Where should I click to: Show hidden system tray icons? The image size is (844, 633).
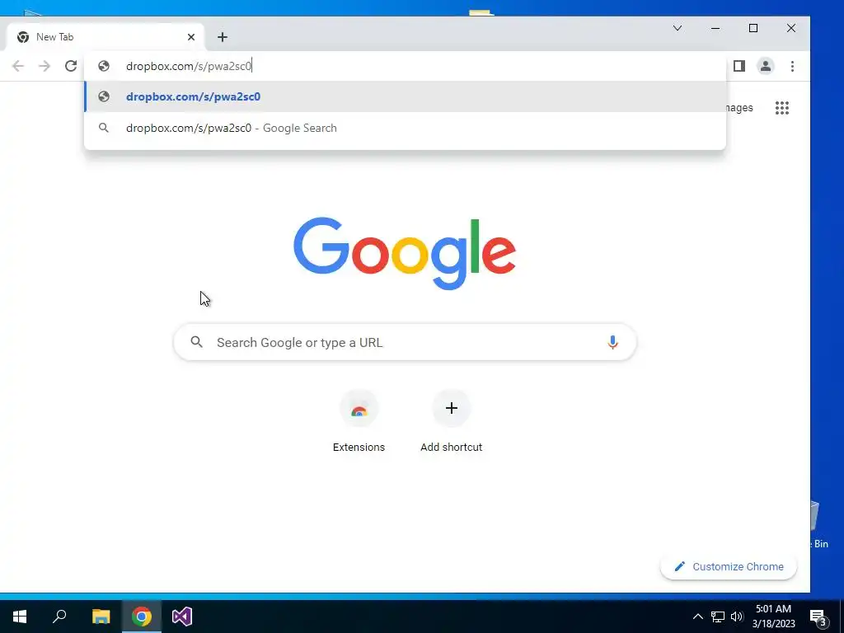click(x=697, y=617)
